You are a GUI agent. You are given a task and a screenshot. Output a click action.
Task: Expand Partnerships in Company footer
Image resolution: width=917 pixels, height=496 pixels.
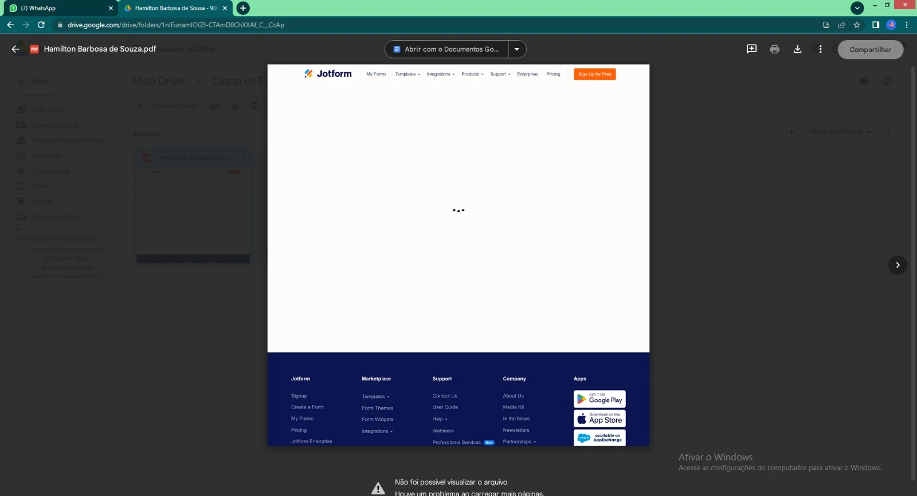pyautogui.click(x=519, y=442)
